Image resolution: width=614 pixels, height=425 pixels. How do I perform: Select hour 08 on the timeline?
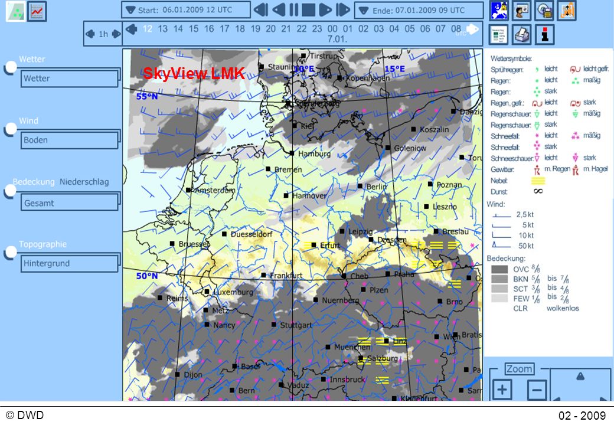pos(456,28)
